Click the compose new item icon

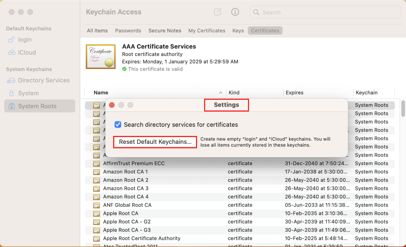(218, 12)
